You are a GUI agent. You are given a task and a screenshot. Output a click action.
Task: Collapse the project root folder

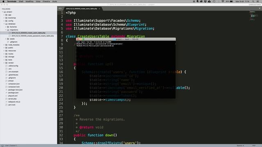(2, 12)
